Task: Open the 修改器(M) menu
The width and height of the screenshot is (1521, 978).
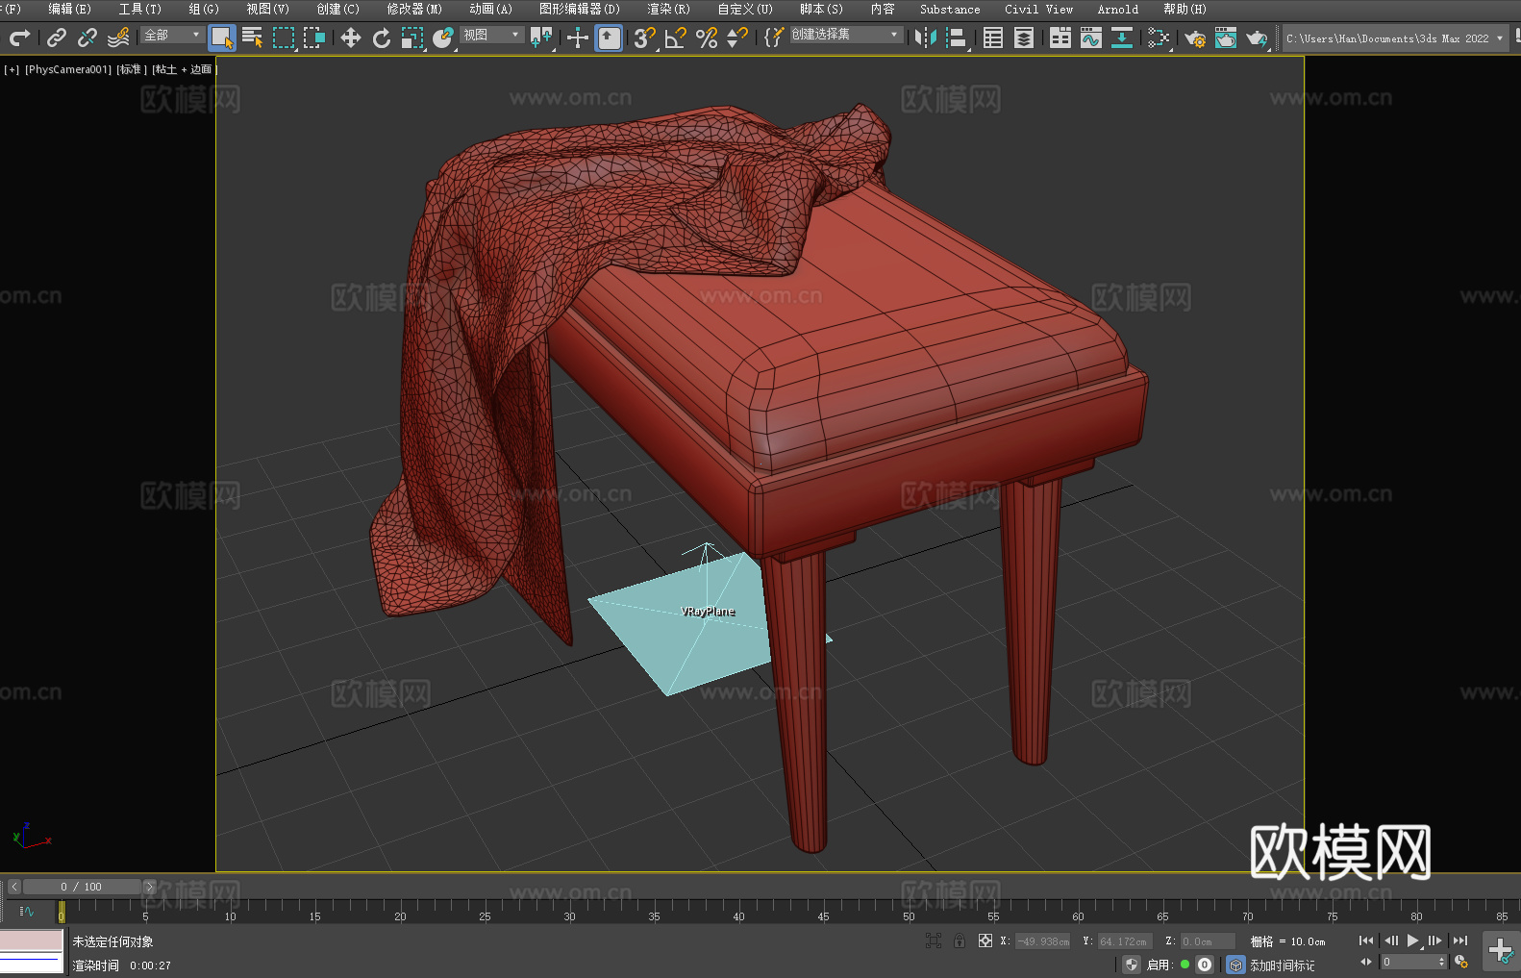Action: coord(414,9)
